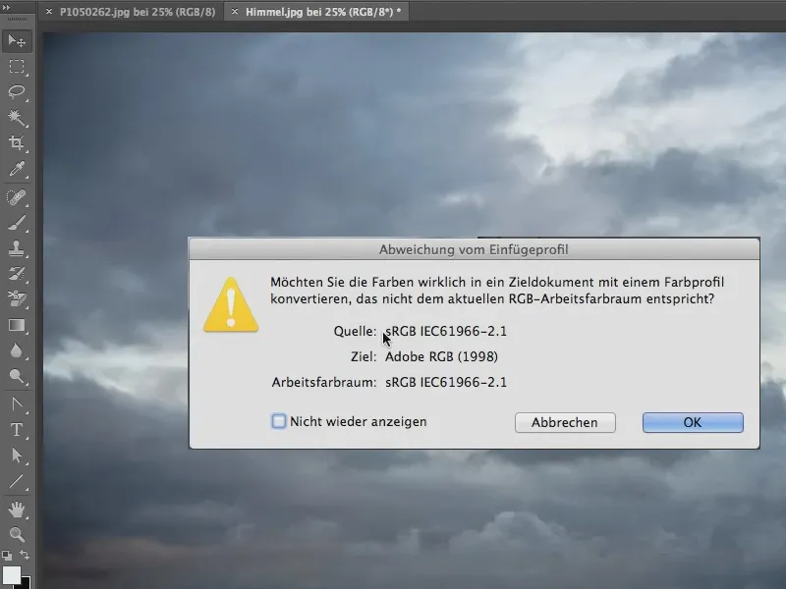Click the Quelle value 'sRGB IEC61966-2.1'
The image size is (786, 589).
(x=446, y=331)
